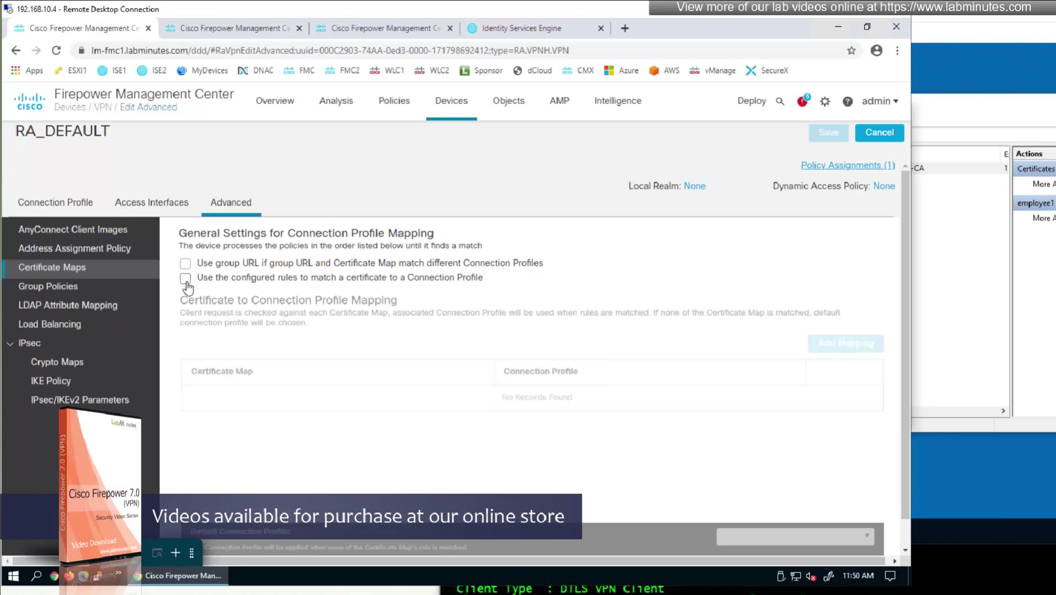Open the admin user dropdown
Screen dimensions: 1056x595
pyautogui.click(x=879, y=101)
